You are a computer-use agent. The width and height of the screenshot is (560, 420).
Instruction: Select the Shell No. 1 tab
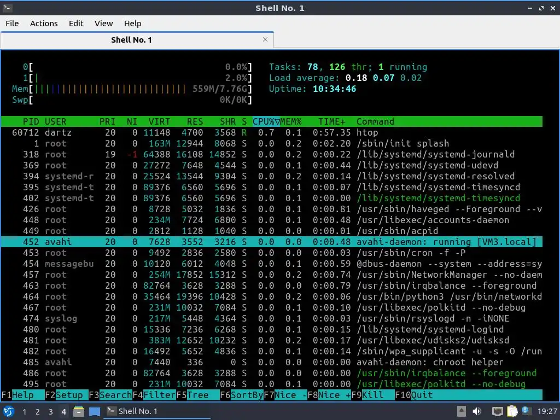point(137,39)
